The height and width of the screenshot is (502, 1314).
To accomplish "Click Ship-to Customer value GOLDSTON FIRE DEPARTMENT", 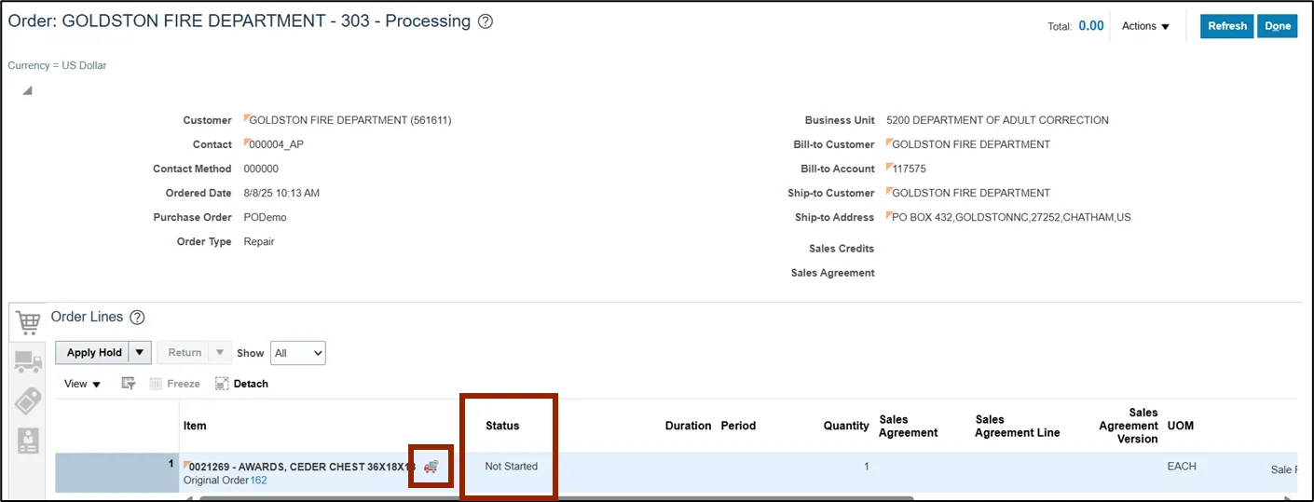I will pyautogui.click(x=971, y=193).
